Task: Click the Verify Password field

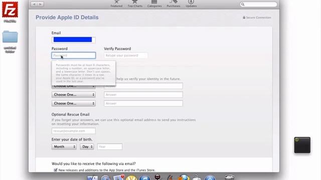Action: click(x=126, y=55)
